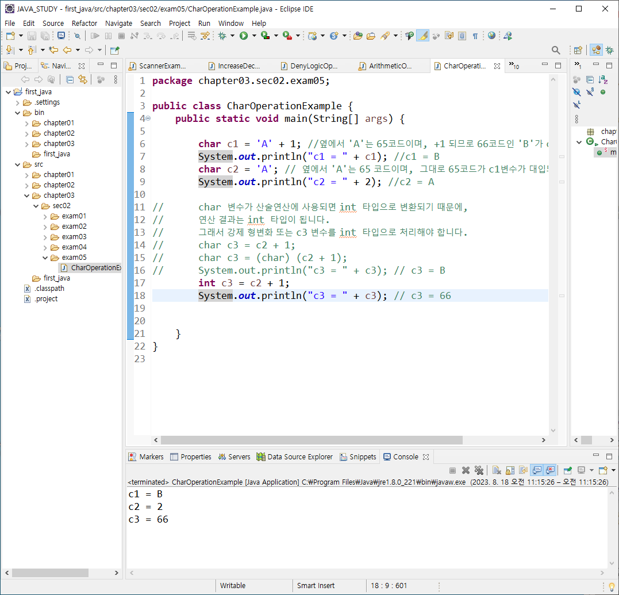Click the Open Task folder icon
Image resolution: width=619 pixels, height=595 pixels.
(x=371, y=36)
